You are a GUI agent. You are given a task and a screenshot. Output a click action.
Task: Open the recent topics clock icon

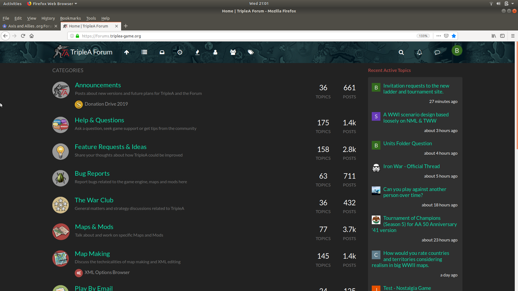[180, 52]
